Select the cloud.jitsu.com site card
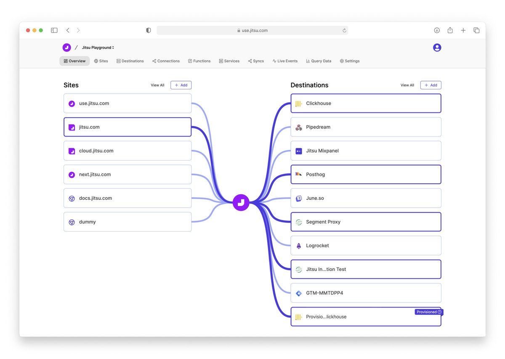505x359 pixels. [128, 151]
